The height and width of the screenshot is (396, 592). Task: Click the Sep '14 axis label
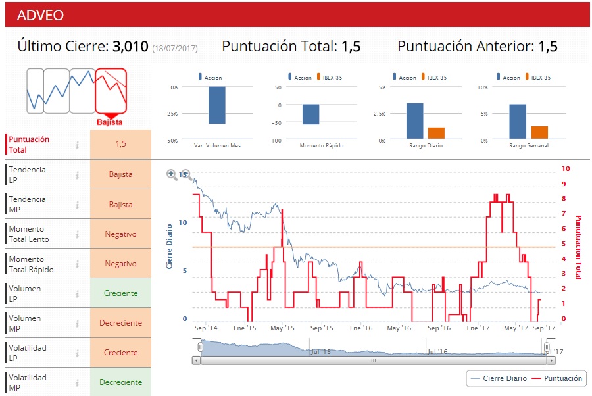206,328
